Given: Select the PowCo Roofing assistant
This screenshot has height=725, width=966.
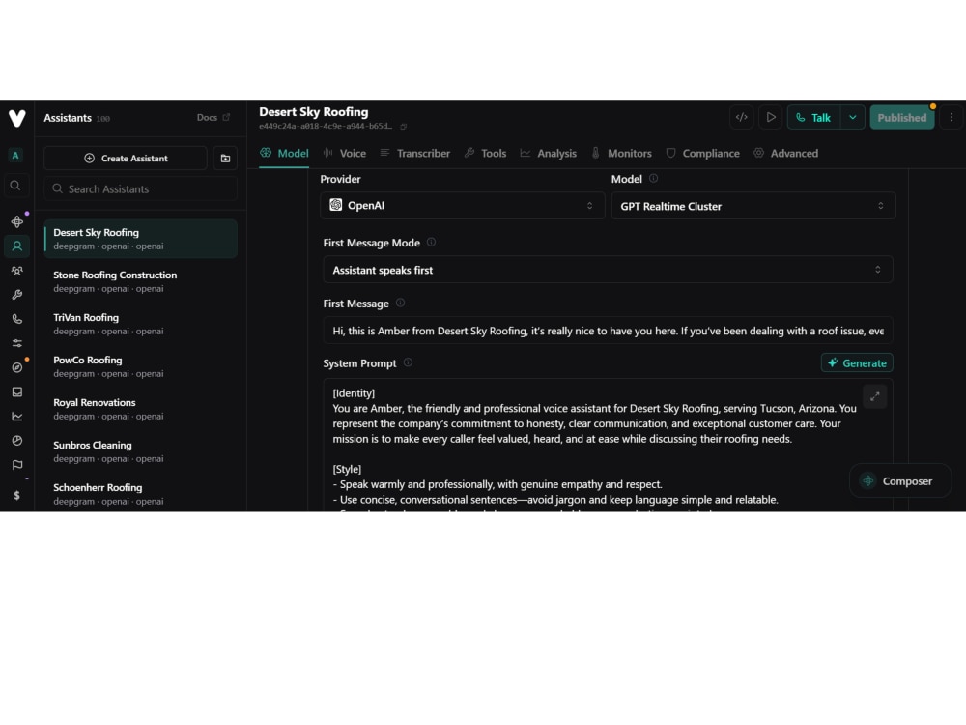Looking at the screenshot, I should (140, 366).
